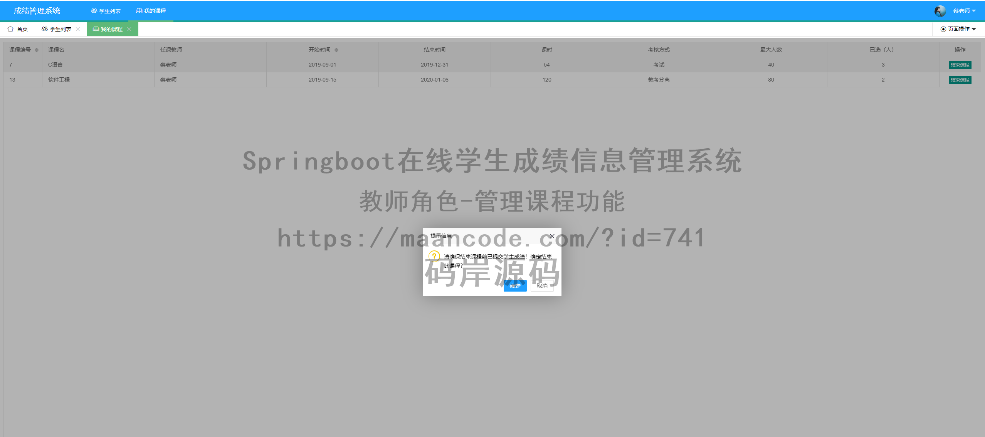Image resolution: width=985 pixels, height=437 pixels.
Task: Click 蔡老师 teacher cell in C语言 row
Action: [210, 65]
